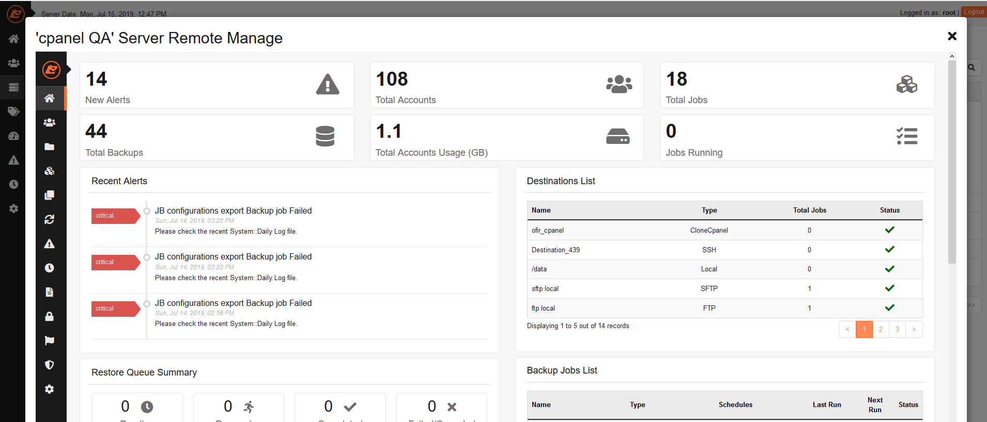Open the folder icon in modal sidebar
Viewport: 987px width, 422px height.
click(x=50, y=147)
